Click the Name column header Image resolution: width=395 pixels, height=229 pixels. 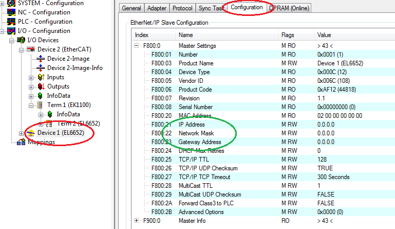click(227, 35)
